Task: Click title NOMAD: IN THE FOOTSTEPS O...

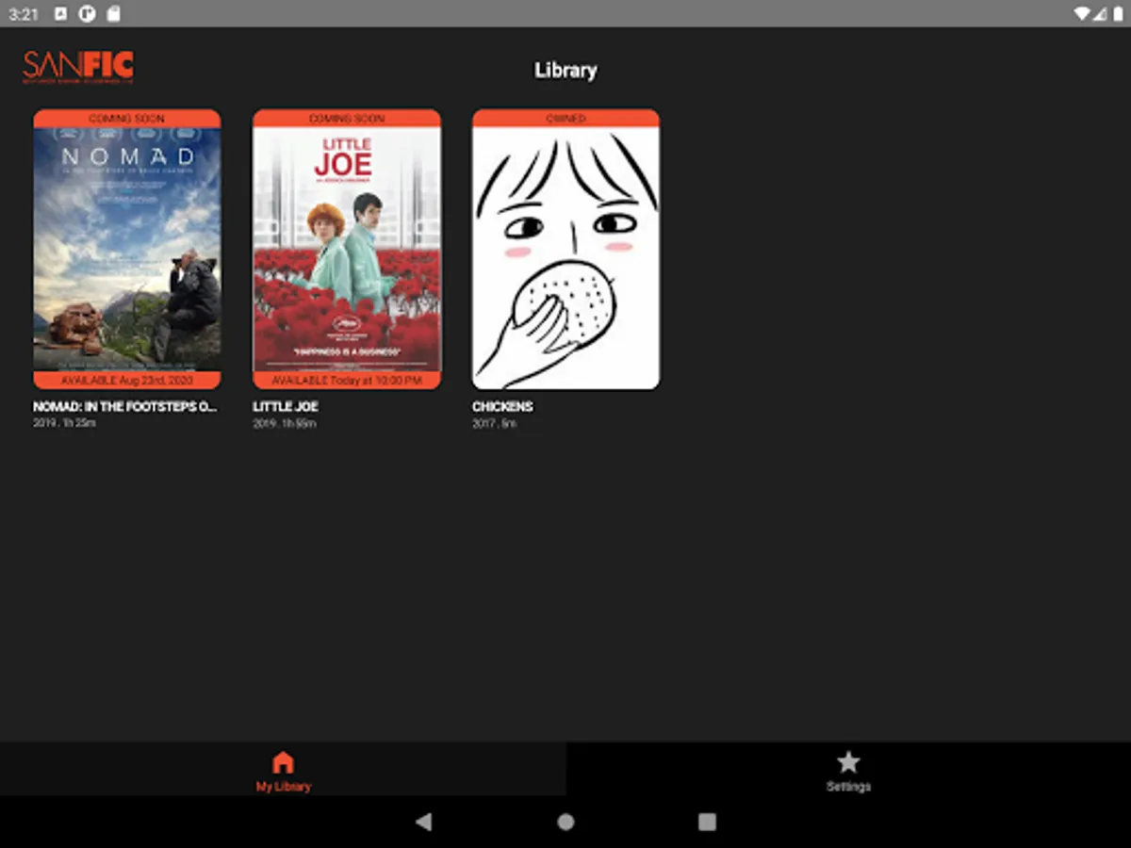Action: (125, 407)
